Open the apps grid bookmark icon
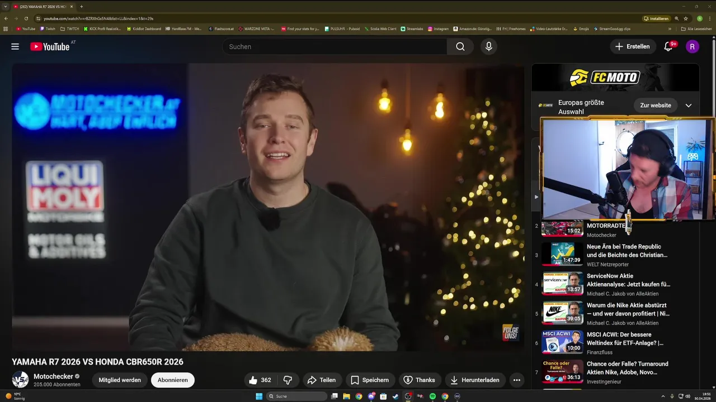Image resolution: width=716 pixels, height=402 pixels. point(6,28)
